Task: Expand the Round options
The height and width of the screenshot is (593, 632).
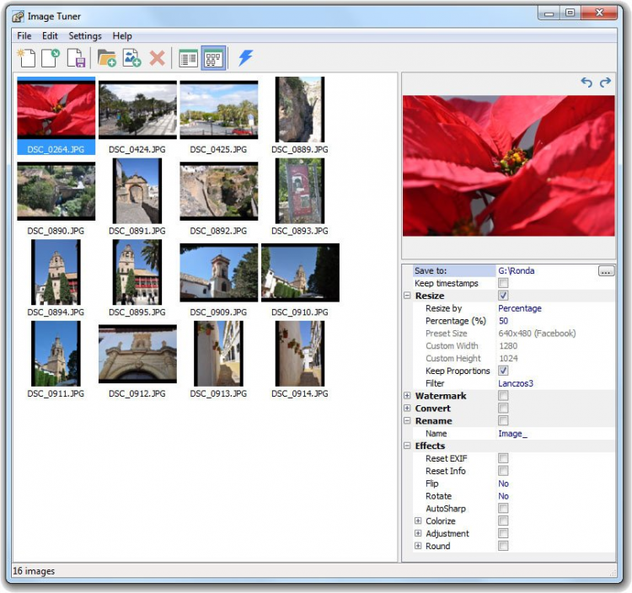Action: 418,546
